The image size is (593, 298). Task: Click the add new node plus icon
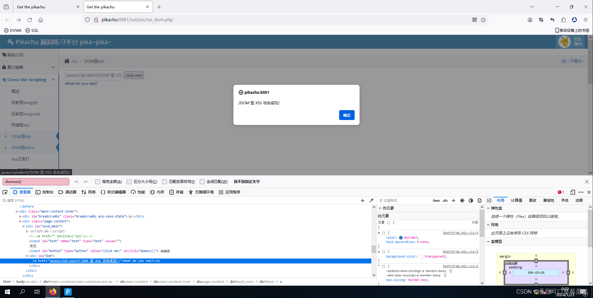363,201
